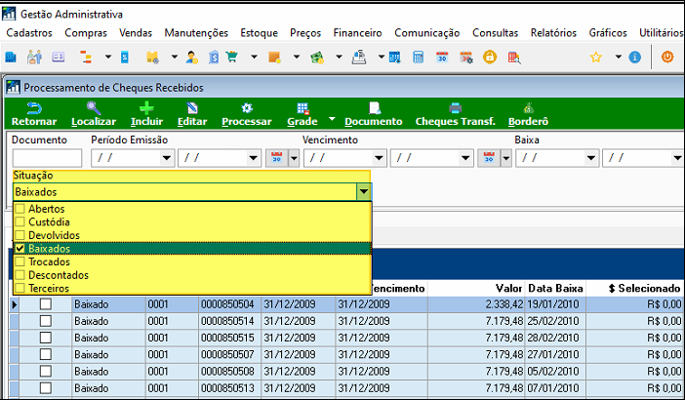Collapse the Situação dropdown arrow

(363, 192)
